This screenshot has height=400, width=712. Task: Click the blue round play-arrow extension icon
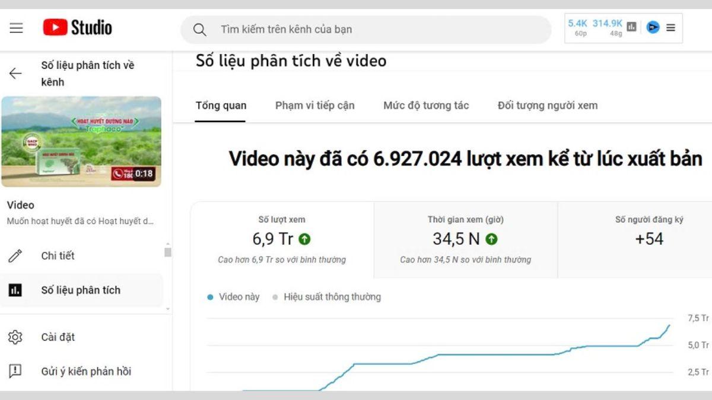(653, 27)
